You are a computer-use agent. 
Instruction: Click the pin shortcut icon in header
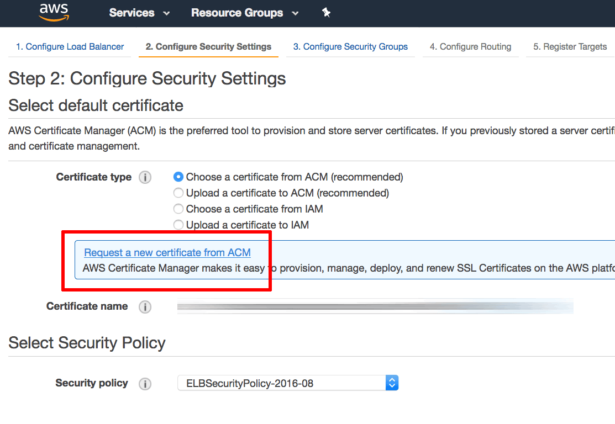click(x=326, y=13)
